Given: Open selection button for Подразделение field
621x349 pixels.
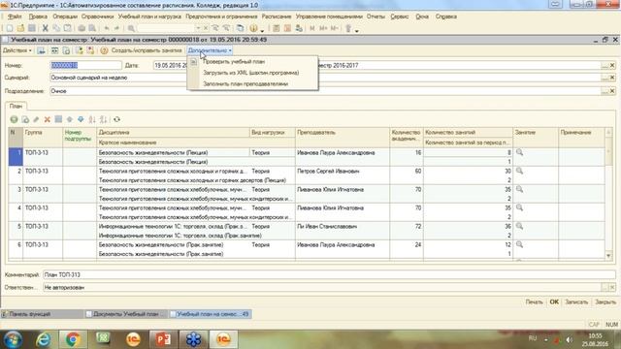Looking at the screenshot, I should coord(605,91).
